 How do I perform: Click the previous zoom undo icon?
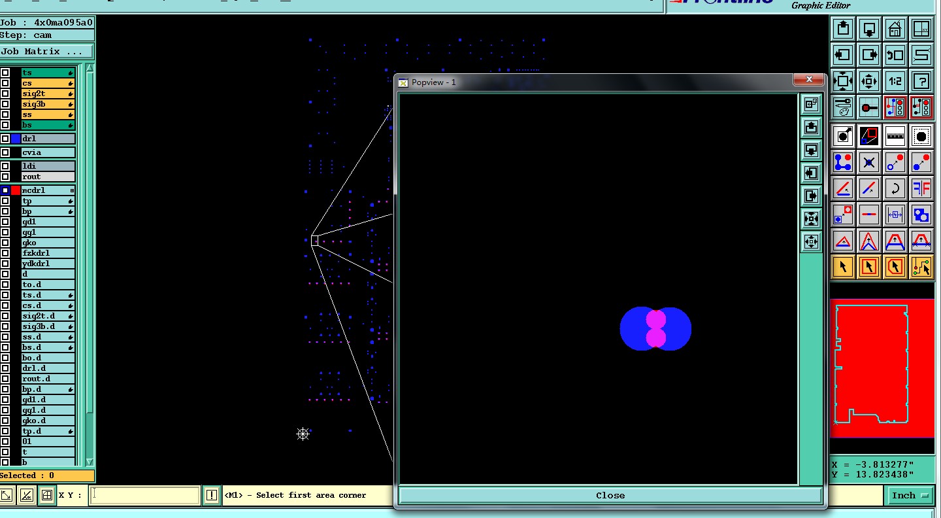pyautogui.click(x=895, y=55)
